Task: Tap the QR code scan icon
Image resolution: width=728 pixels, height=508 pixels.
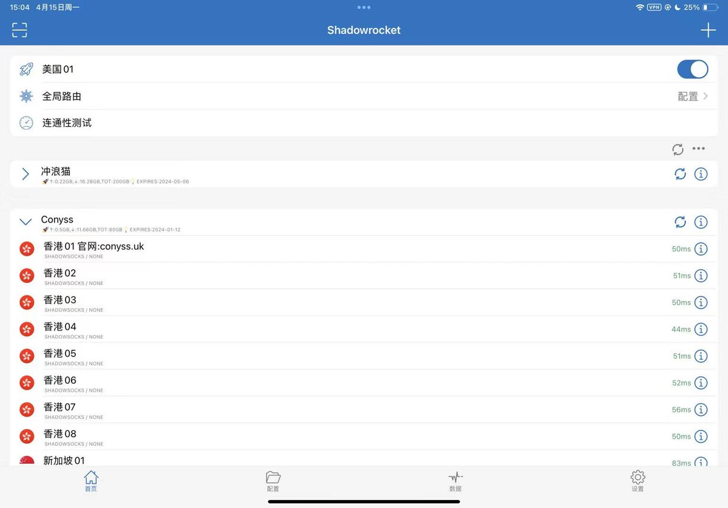Action: (x=19, y=30)
